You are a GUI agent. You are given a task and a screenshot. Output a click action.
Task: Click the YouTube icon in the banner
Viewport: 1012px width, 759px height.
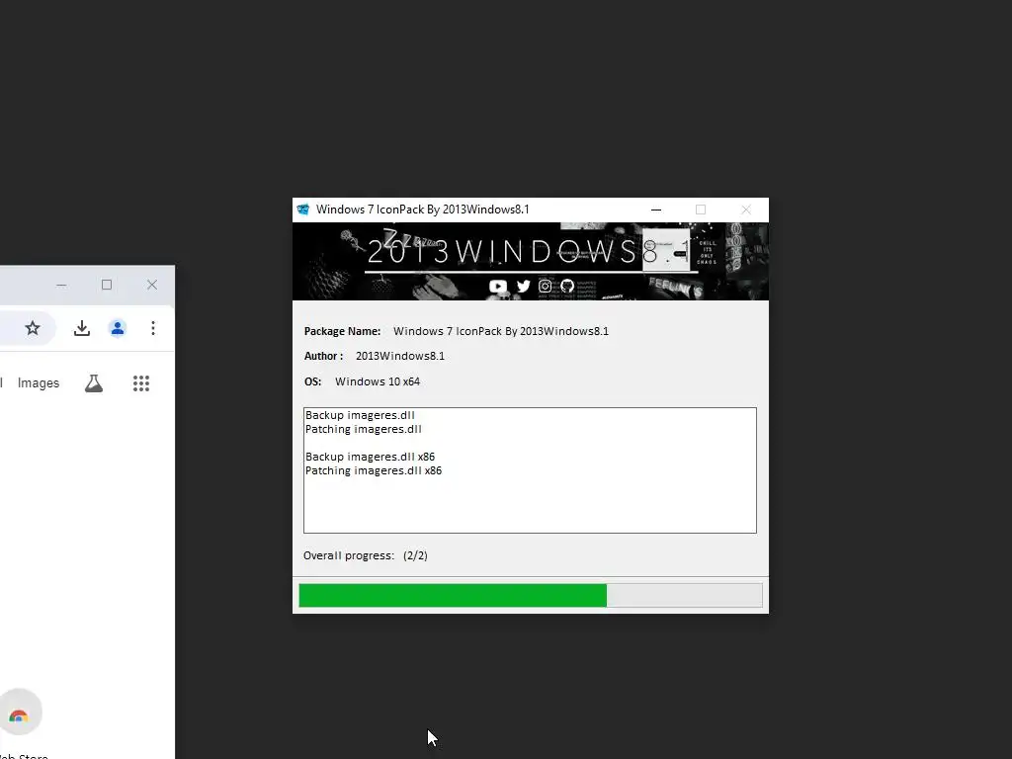pos(498,286)
